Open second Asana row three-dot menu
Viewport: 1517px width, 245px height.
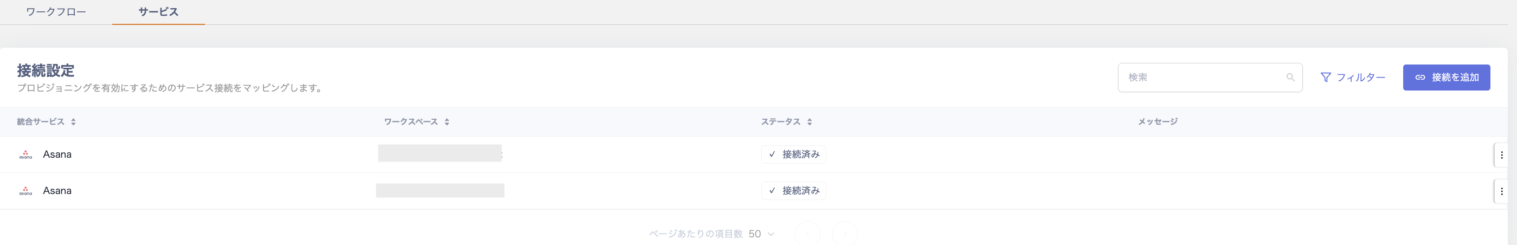point(1501,191)
